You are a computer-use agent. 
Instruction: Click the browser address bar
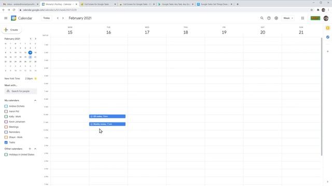pyautogui.click(x=163, y=10)
